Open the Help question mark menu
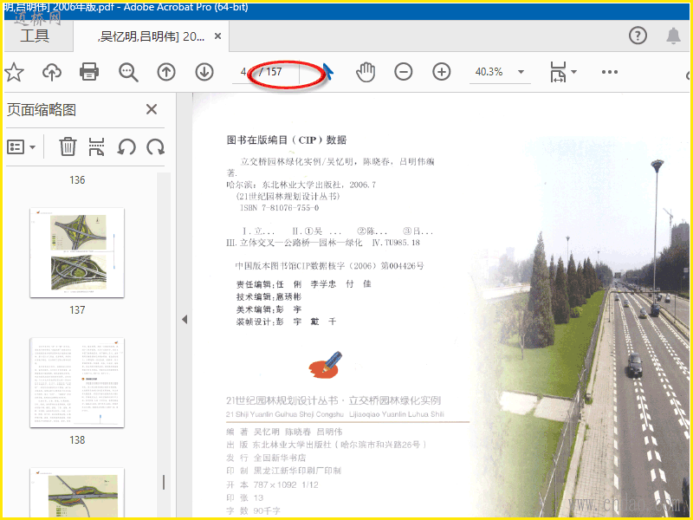 (x=638, y=36)
